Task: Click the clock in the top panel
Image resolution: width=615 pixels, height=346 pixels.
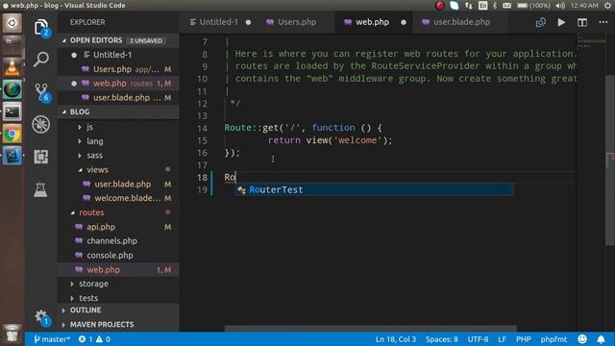Action: click(x=584, y=6)
